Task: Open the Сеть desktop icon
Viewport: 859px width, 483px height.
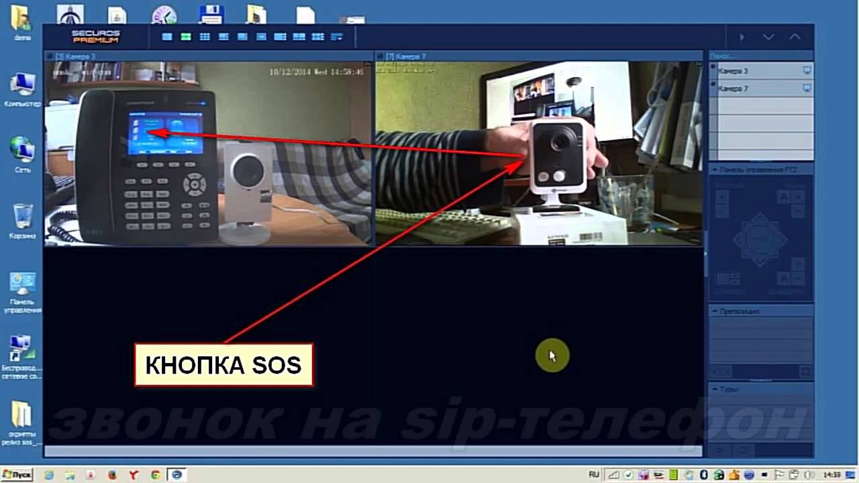Action: 22,154
